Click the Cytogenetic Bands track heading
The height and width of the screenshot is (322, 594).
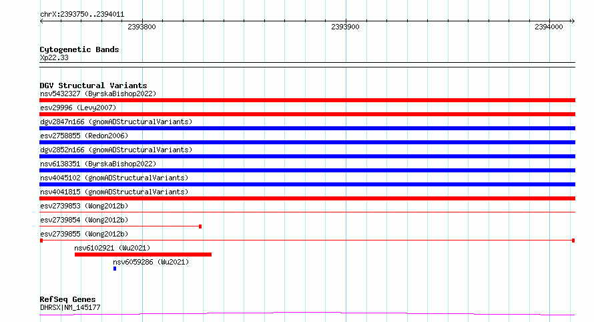(x=79, y=49)
